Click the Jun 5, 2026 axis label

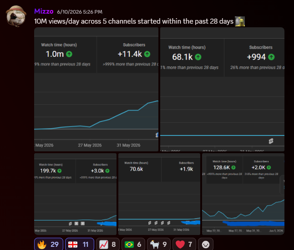pos(276,231)
